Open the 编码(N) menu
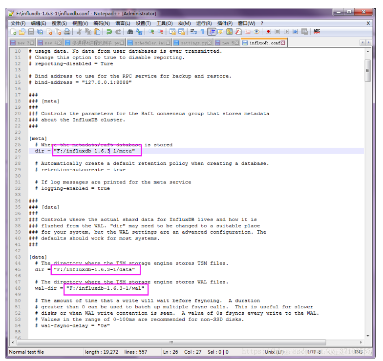Image resolution: width=383 pixels, height=361 pixels. (102, 23)
